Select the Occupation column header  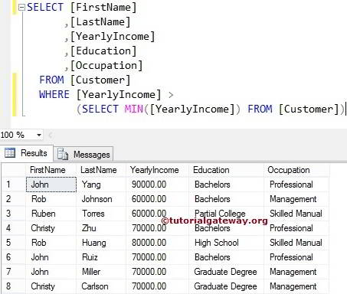click(296, 170)
